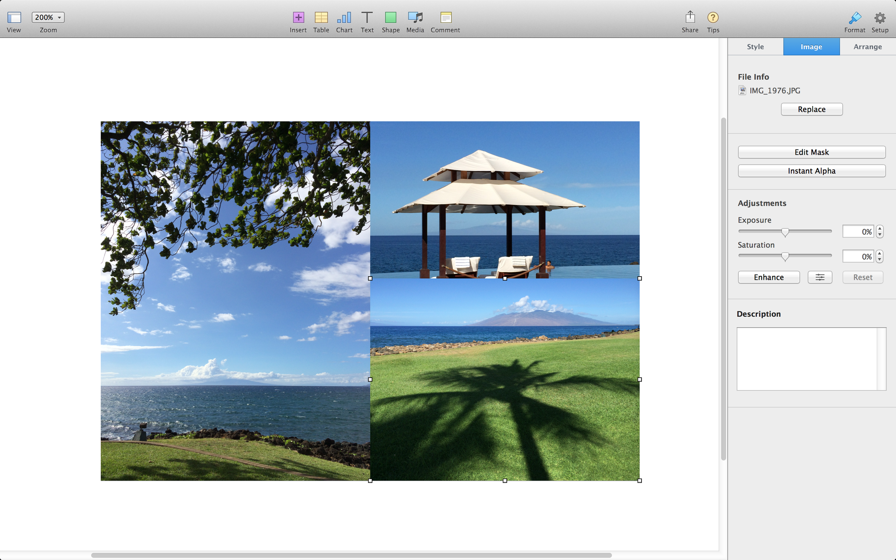Add a Shape from the toolbar

390,18
